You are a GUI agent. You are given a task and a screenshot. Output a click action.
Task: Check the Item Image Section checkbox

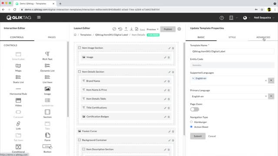(79, 48)
